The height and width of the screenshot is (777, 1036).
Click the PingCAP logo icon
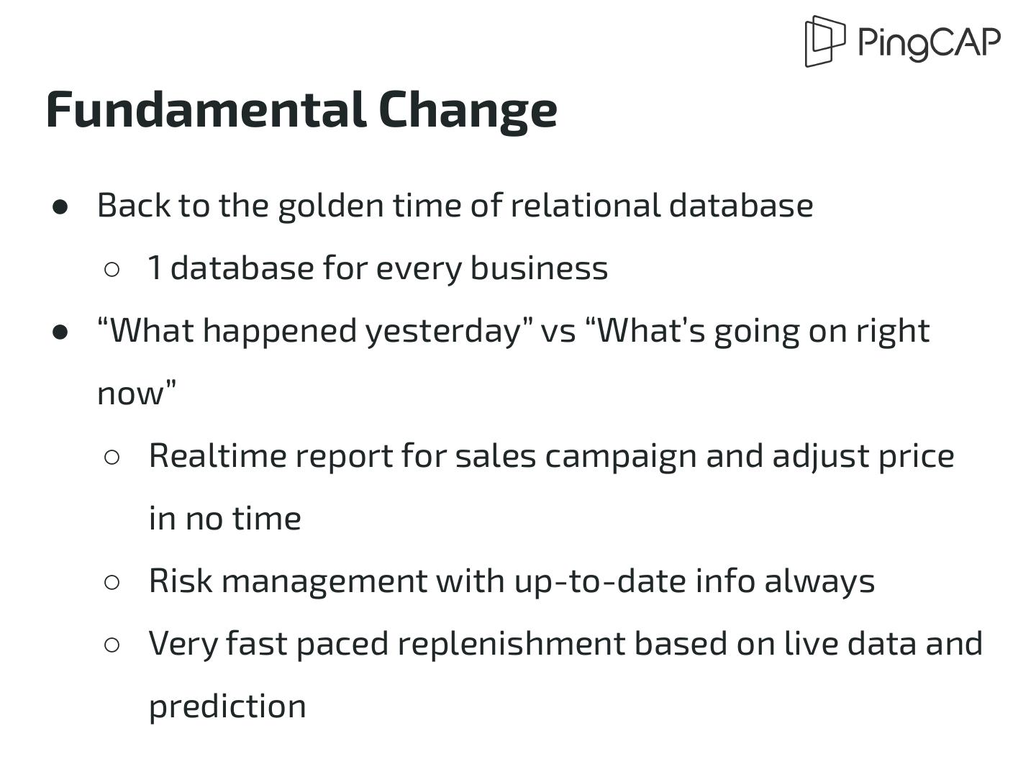824,41
